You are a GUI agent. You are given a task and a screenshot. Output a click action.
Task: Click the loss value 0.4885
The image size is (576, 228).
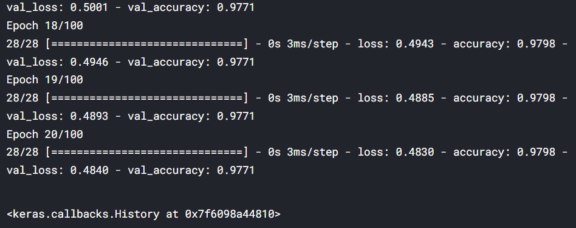(415, 98)
